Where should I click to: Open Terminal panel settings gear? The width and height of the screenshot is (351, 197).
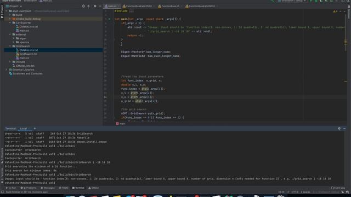click(339, 129)
